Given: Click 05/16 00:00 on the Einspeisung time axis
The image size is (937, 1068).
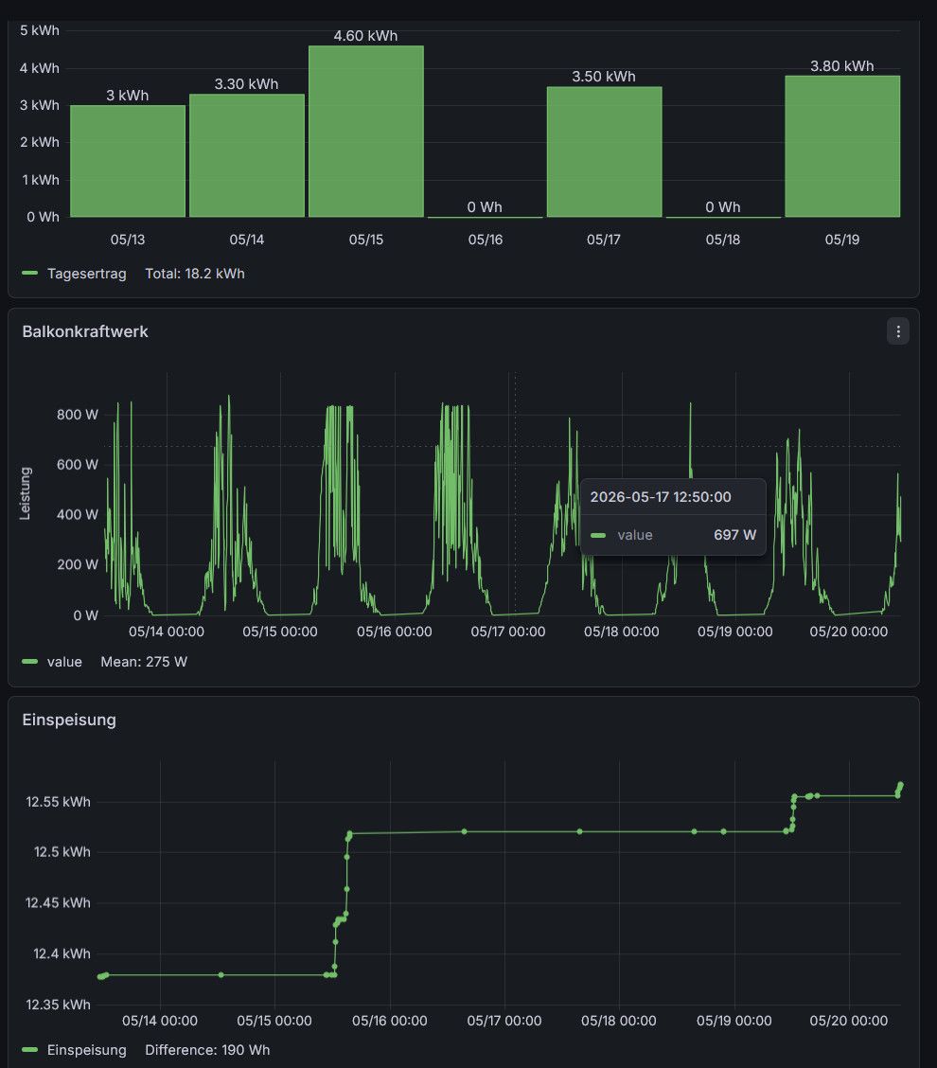Looking at the screenshot, I should pos(390,1021).
